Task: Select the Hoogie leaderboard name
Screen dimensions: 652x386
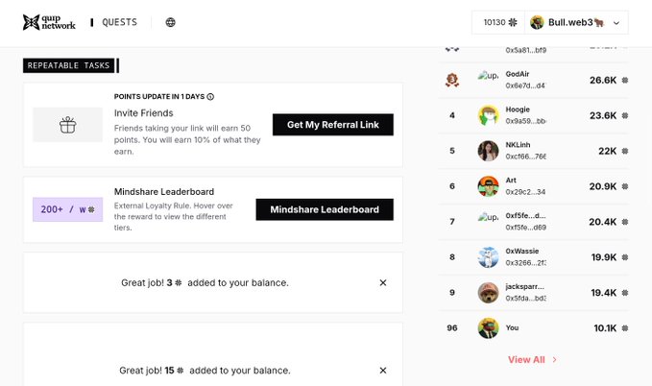Action: (x=518, y=109)
